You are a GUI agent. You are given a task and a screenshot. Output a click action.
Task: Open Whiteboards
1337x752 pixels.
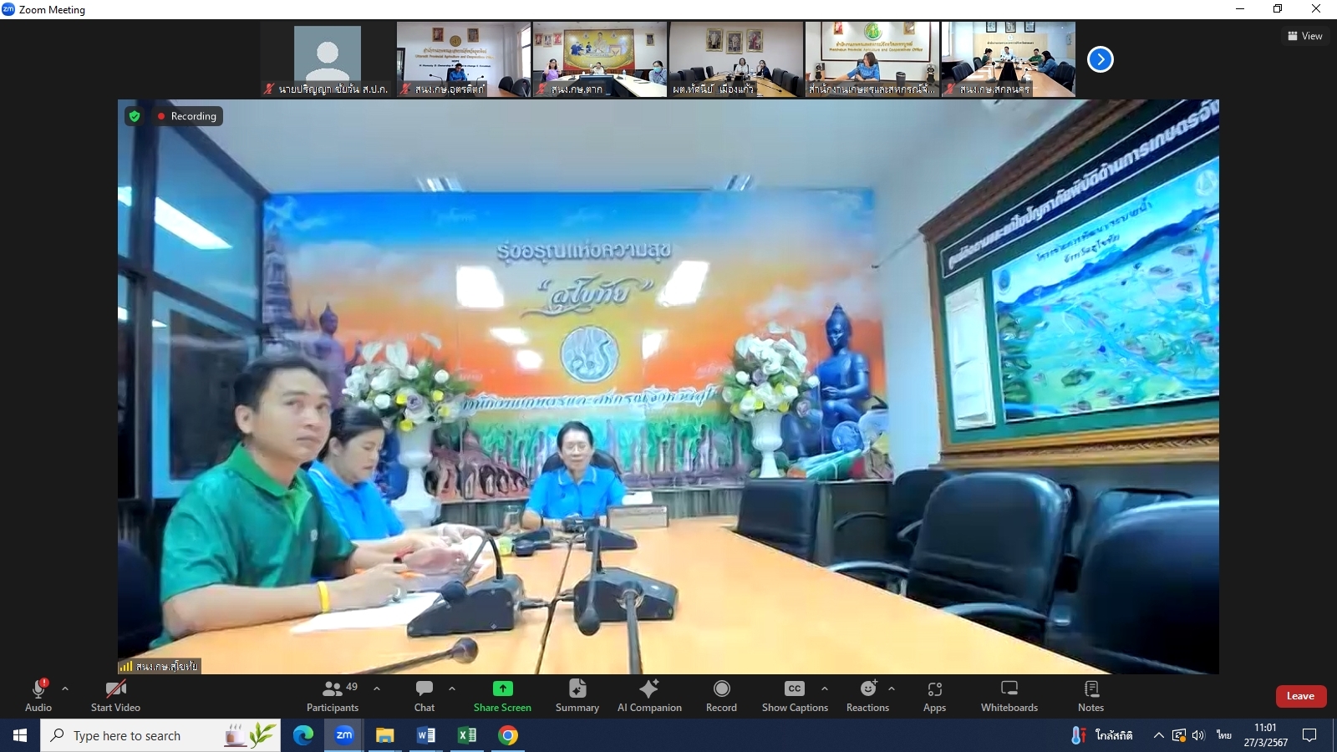[1009, 696]
